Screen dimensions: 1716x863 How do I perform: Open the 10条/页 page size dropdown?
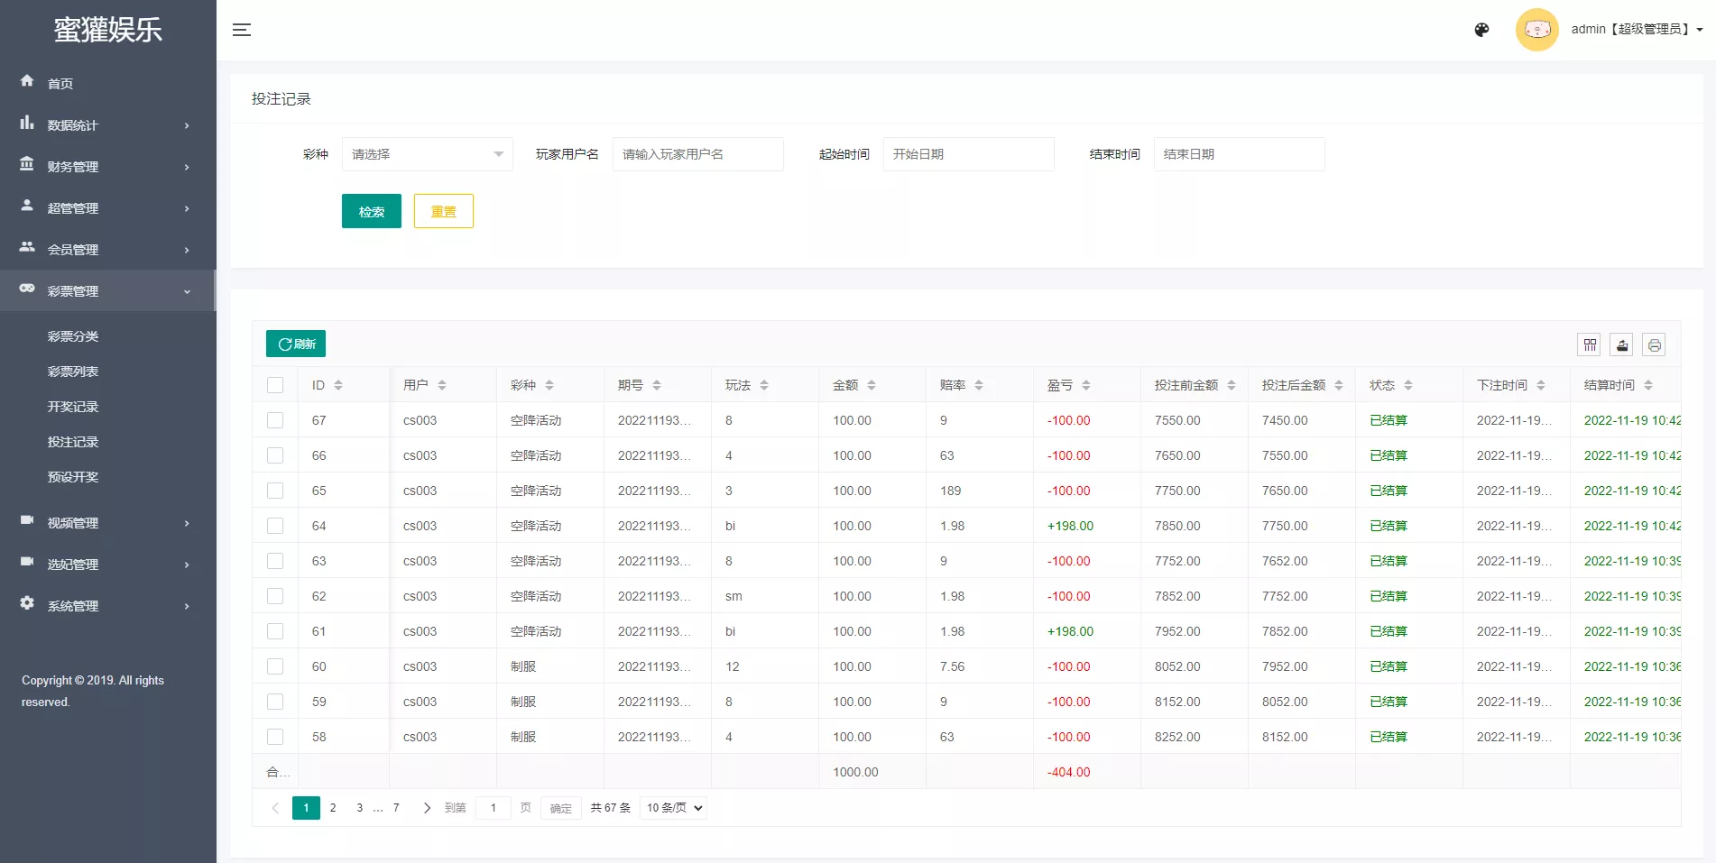click(672, 807)
